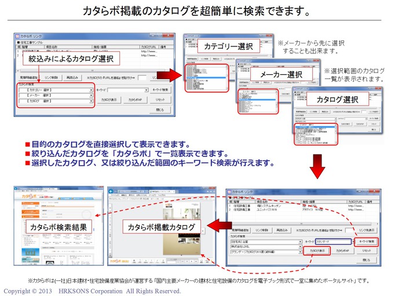Click the カタらボ リンク app icon in the top-left window
395x296 pixels.
point(17,36)
